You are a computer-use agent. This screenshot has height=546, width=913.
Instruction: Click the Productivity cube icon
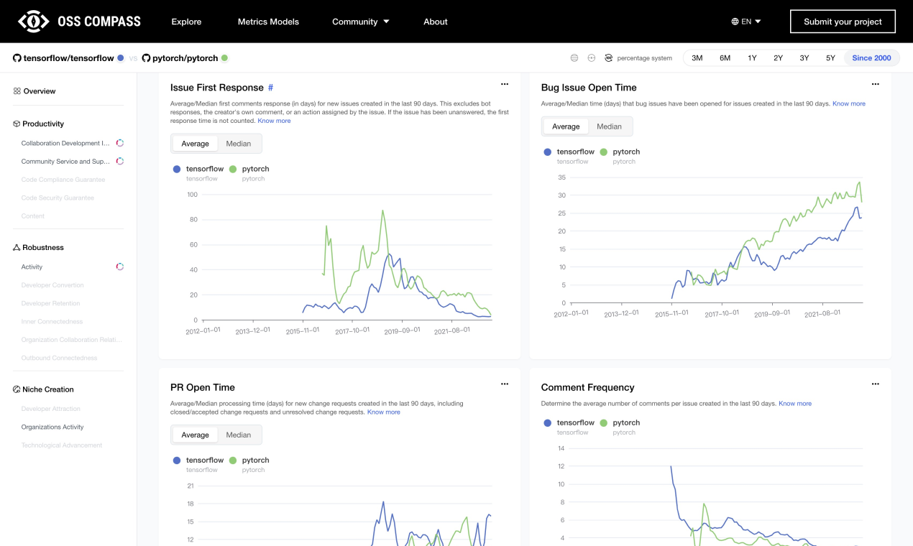(17, 124)
